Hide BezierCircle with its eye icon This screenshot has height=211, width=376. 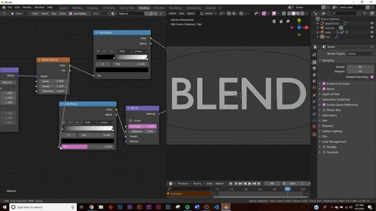pyautogui.click(x=372, y=23)
